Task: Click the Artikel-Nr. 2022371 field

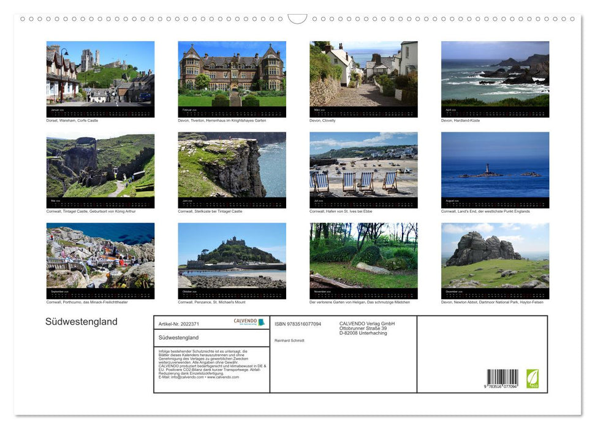Action: tap(178, 324)
